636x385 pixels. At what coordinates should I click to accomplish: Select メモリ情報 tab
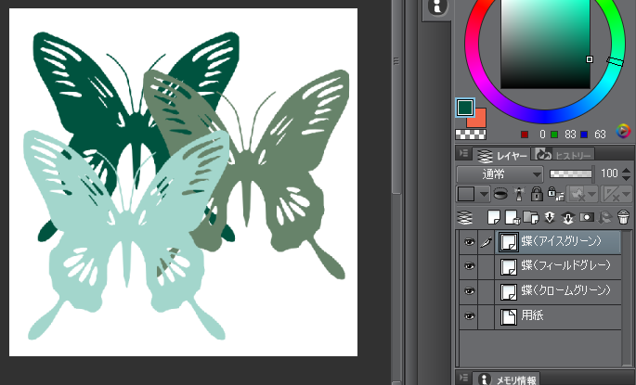coord(507,379)
